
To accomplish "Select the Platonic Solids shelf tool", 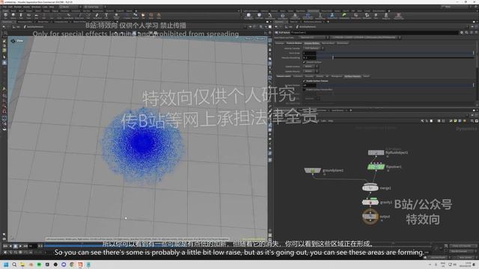I will pyautogui.click(x=117, y=16).
